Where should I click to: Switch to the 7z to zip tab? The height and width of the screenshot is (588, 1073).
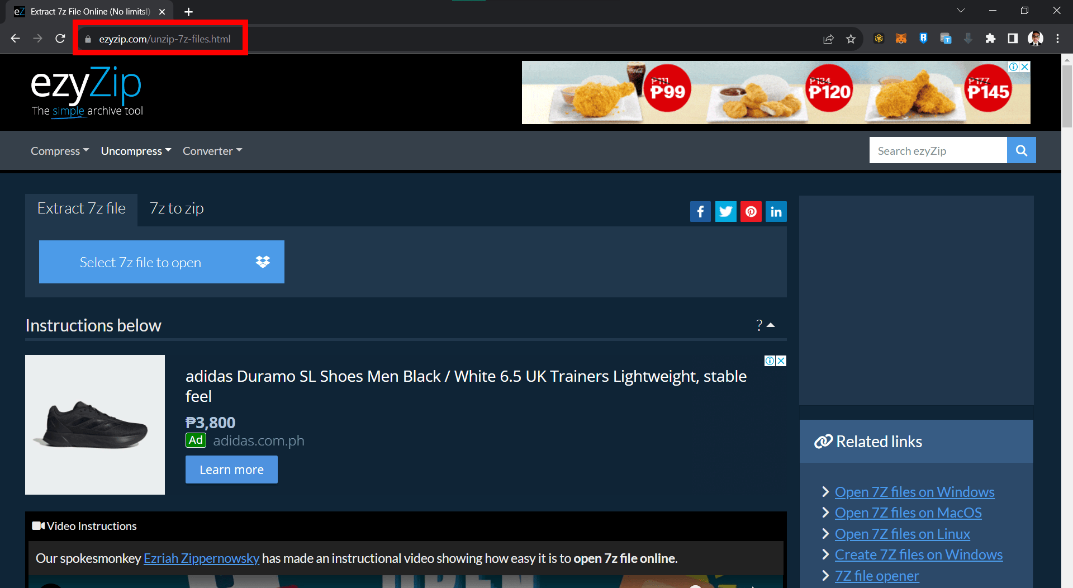(177, 208)
